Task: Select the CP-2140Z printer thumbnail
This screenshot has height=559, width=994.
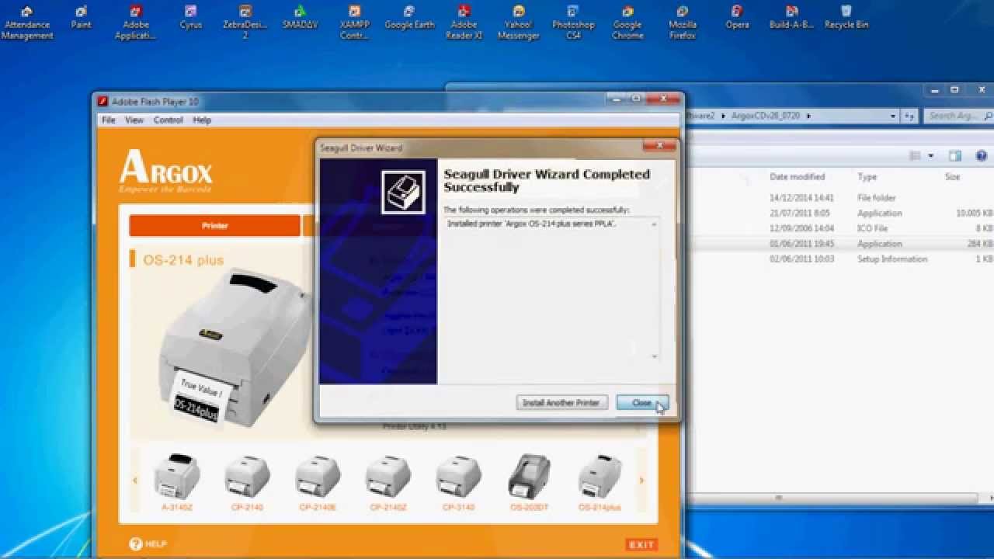Action: (388, 483)
